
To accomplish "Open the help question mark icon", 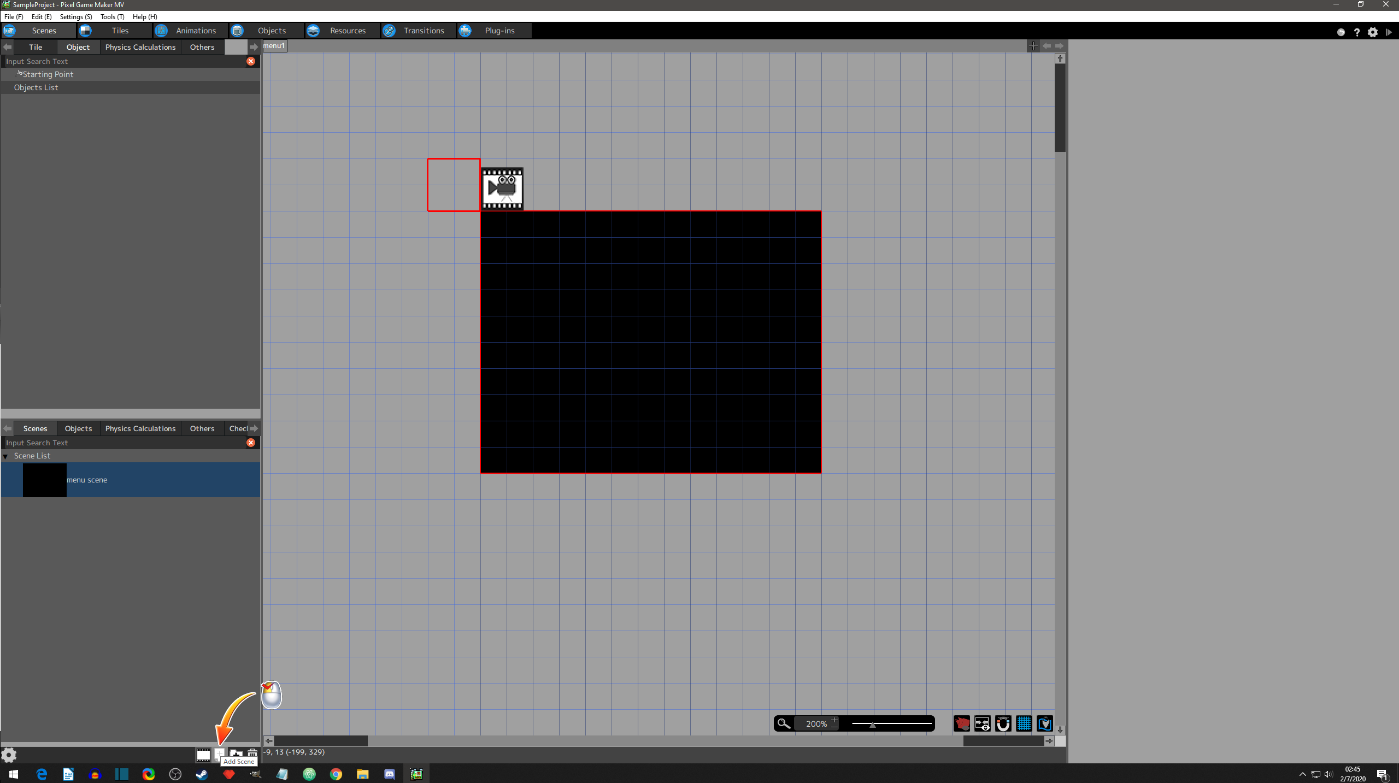I will click(x=1356, y=32).
